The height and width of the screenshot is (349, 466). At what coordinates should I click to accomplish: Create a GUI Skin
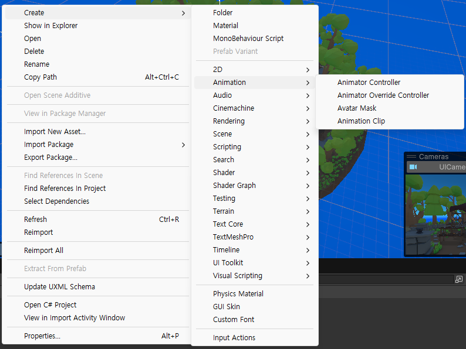coord(255,307)
